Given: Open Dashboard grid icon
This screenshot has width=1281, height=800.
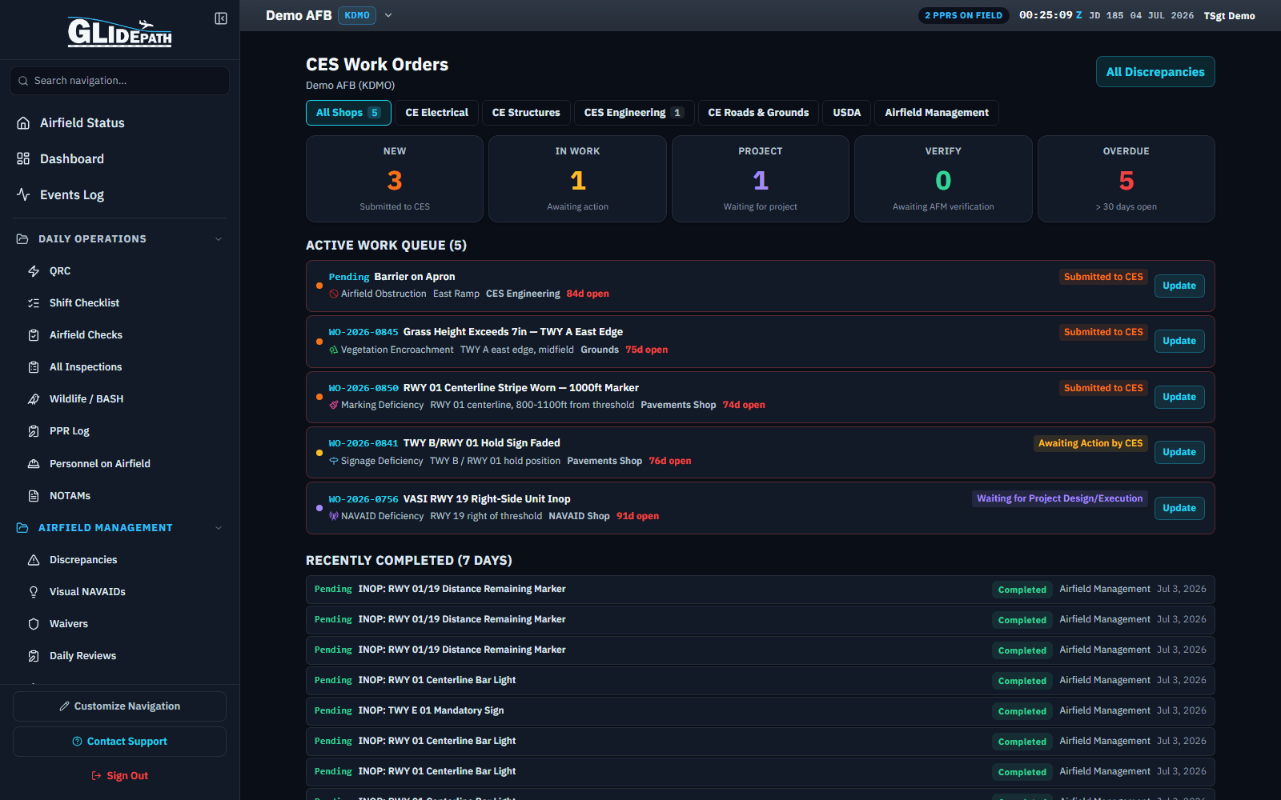Looking at the screenshot, I should [23, 158].
